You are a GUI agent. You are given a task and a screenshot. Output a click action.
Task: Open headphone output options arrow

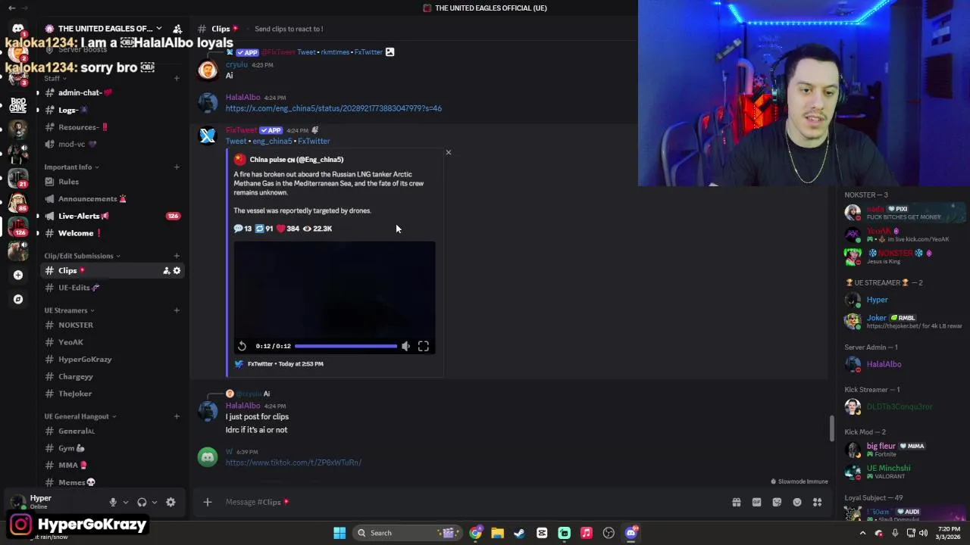point(154,502)
